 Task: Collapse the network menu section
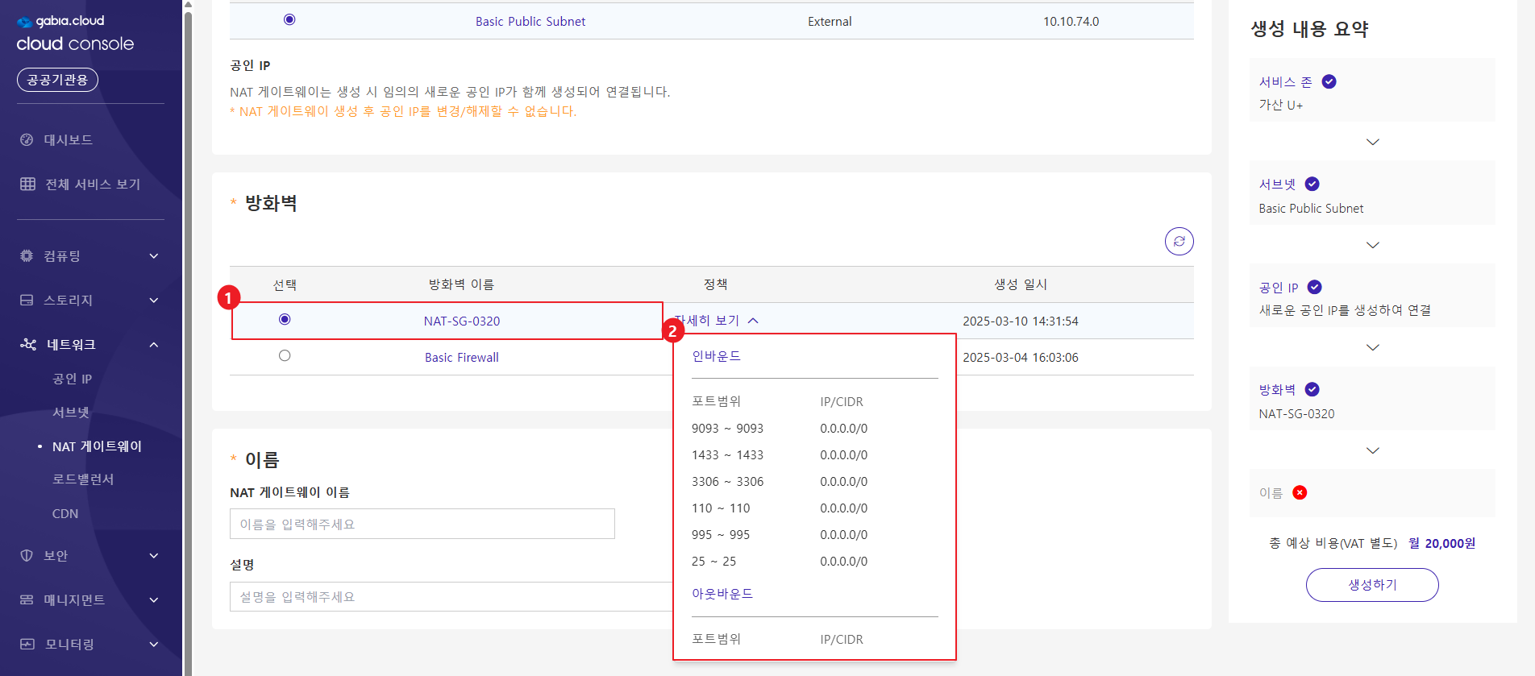[x=153, y=345]
